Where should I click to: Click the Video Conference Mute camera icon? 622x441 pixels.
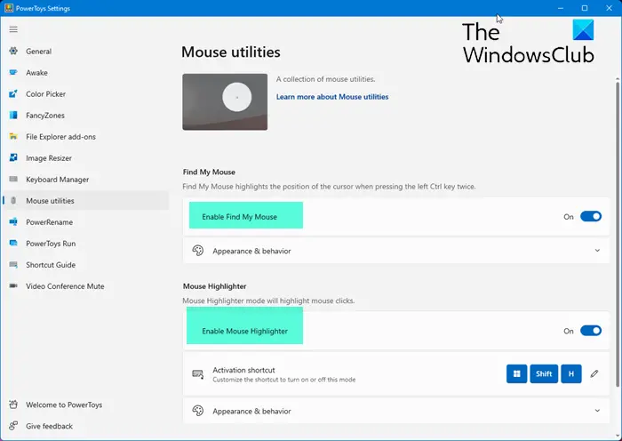(13, 285)
